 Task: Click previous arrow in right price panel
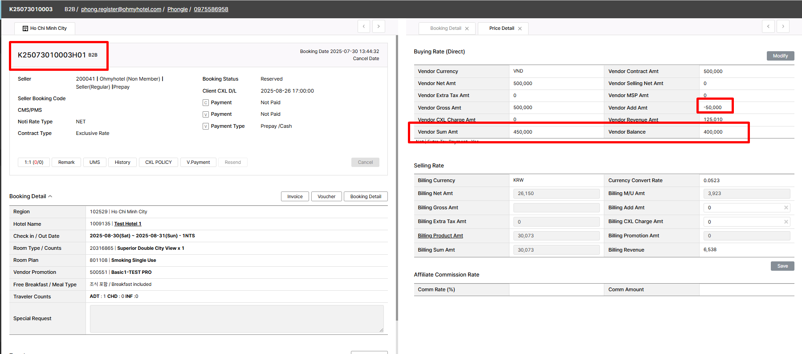coord(768,26)
